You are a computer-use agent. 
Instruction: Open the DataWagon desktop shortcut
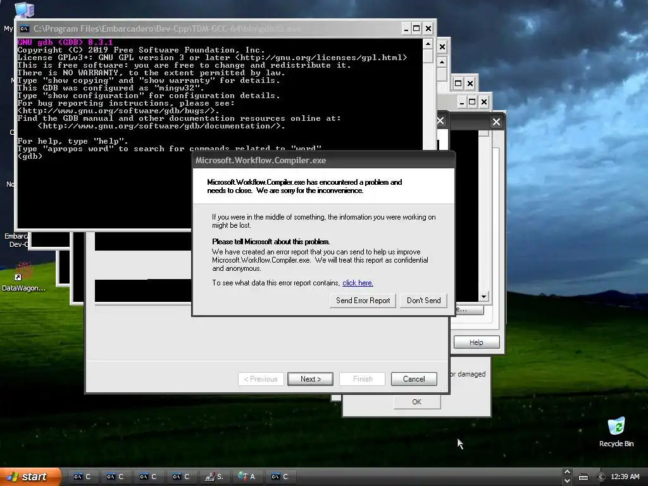23,277
